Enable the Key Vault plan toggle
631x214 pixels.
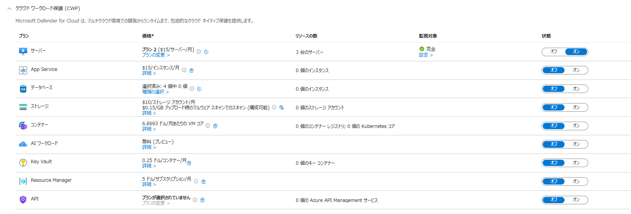click(576, 163)
